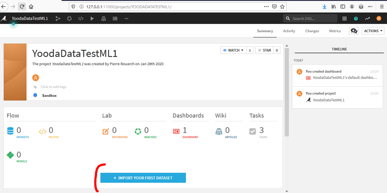Screen dimensions: 387x193
Task: Open the applications grid icon
Action: pyautogui.click(x=345, y=18)
